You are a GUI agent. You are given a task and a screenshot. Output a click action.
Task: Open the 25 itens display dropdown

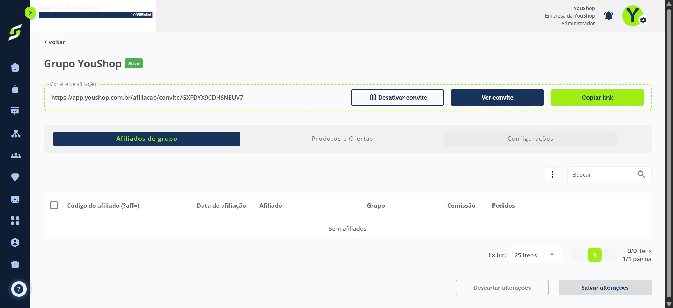536,255
